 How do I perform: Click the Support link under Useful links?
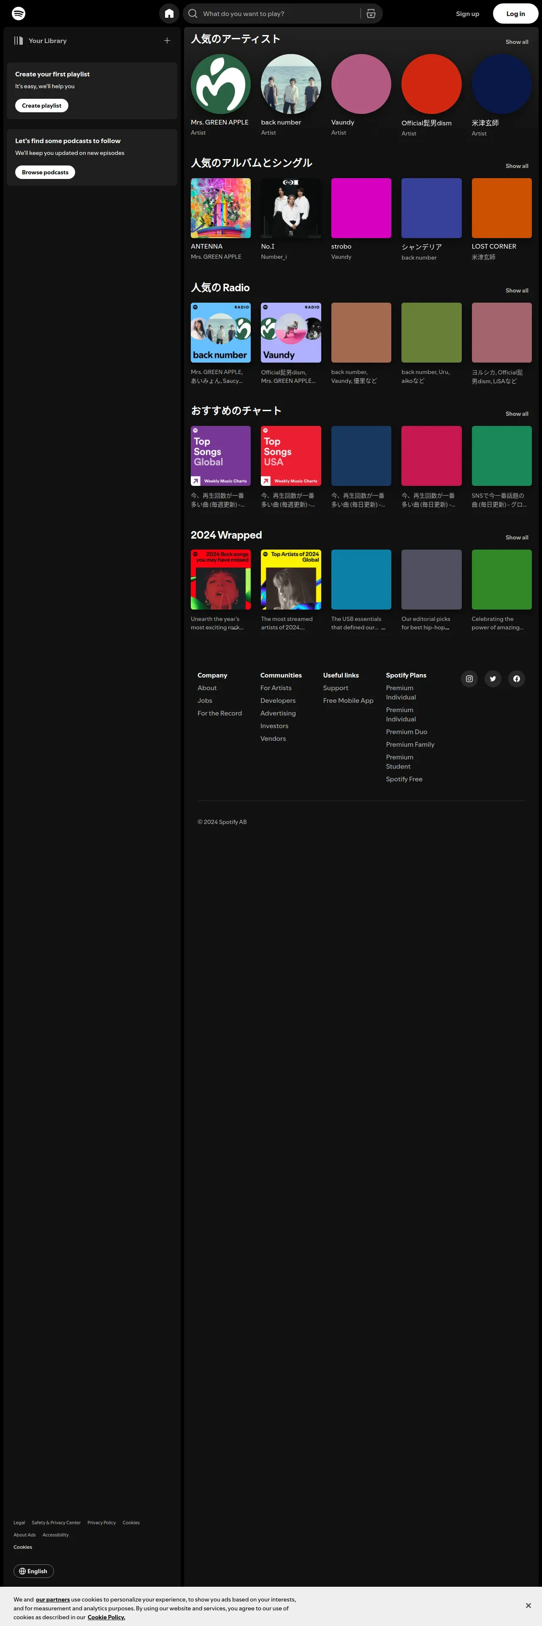(x=336, y=688)
